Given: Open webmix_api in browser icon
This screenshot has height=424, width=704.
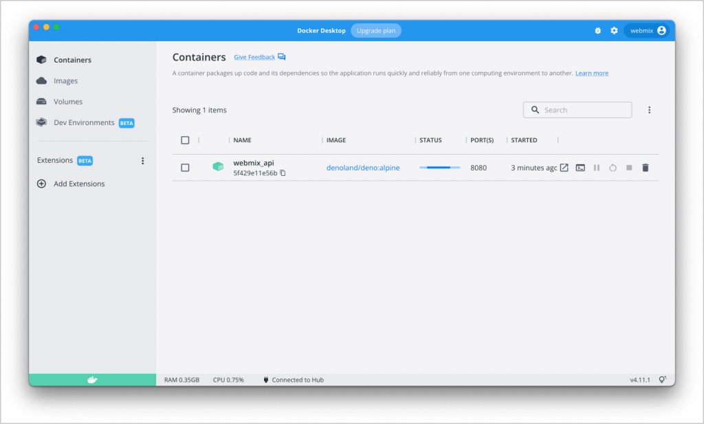Looking at the screenshot, I should coord(564,168).
